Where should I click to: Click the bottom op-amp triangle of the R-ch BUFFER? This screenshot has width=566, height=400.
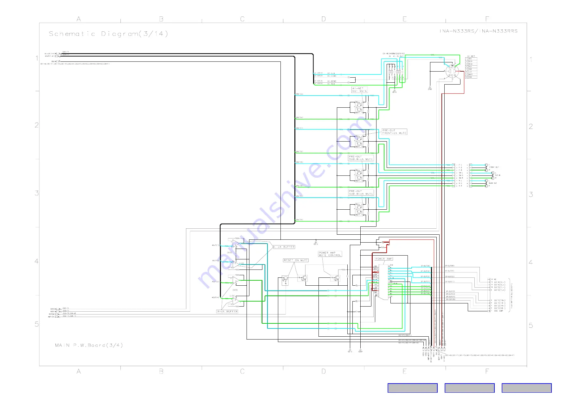pos(236,302)
